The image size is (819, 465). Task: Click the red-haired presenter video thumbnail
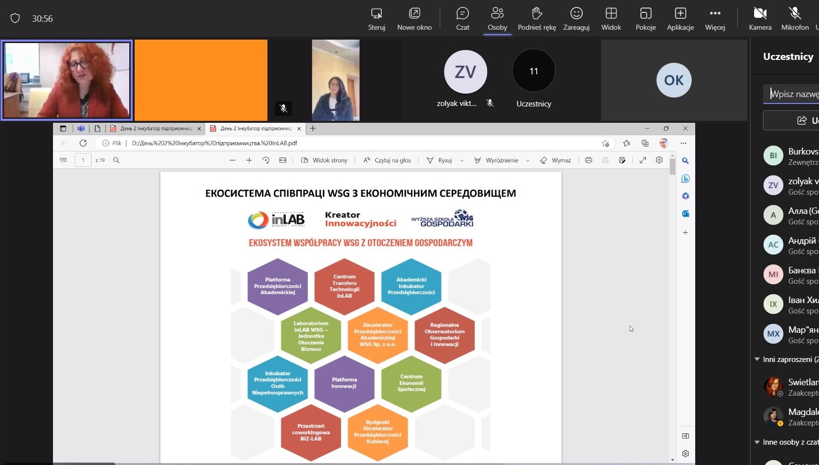click(x=67, y=80)
